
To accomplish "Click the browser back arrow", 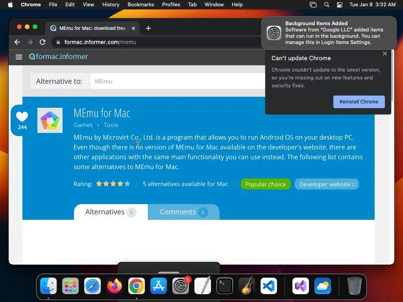I will [x=17, y=42].
